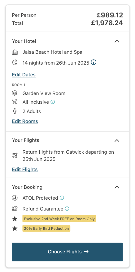Open the ATOL Protected info icon

pyautogui.click(x=62, y=198)
